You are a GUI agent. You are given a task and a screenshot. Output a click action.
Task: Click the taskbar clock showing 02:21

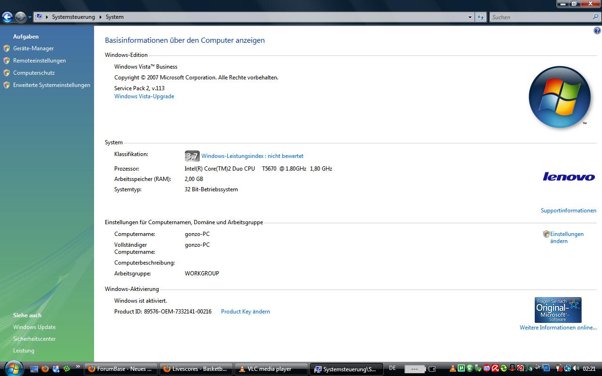tap(589, 369)
